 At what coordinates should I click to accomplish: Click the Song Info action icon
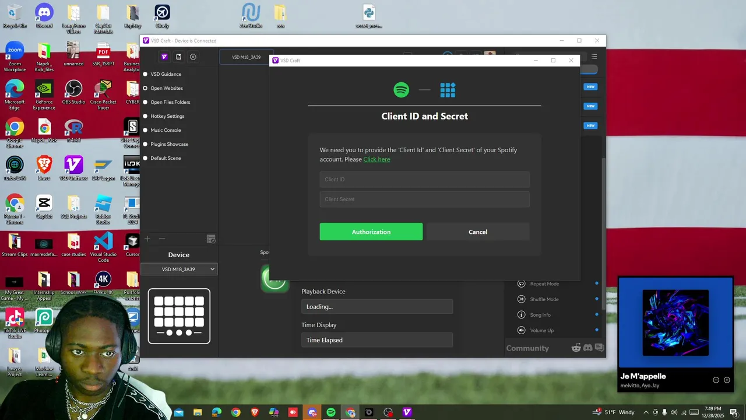522,315
